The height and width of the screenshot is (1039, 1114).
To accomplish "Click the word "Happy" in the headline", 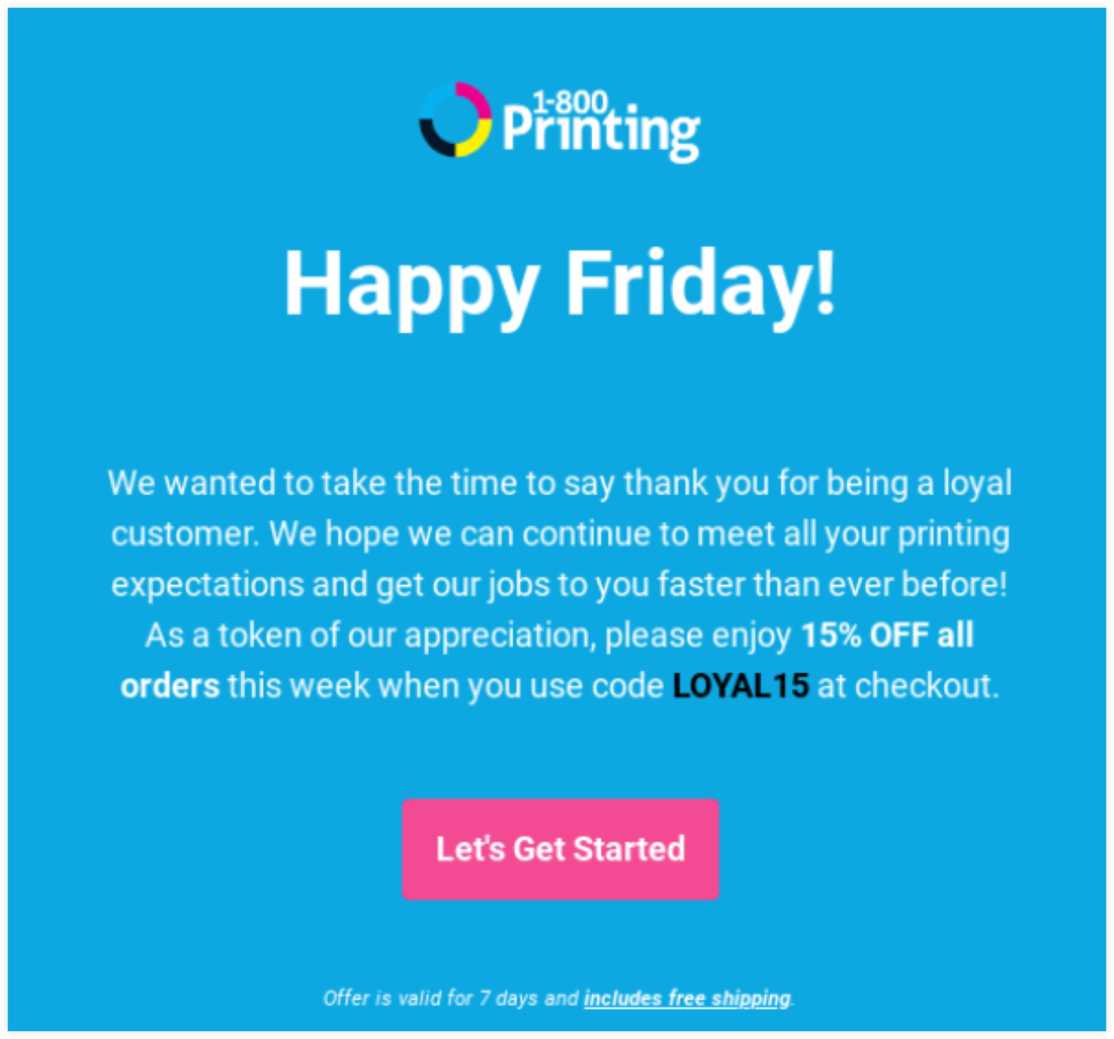I will [x=411, y=286].
